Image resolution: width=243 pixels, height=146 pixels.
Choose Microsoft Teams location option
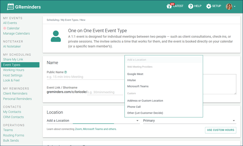pyautogui.click(x=138, y=87)
